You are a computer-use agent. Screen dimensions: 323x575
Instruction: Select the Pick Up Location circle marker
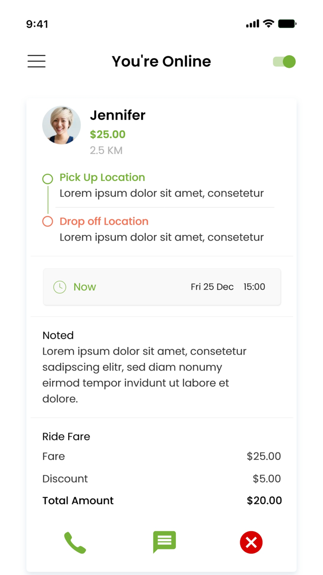click(48, 179)
